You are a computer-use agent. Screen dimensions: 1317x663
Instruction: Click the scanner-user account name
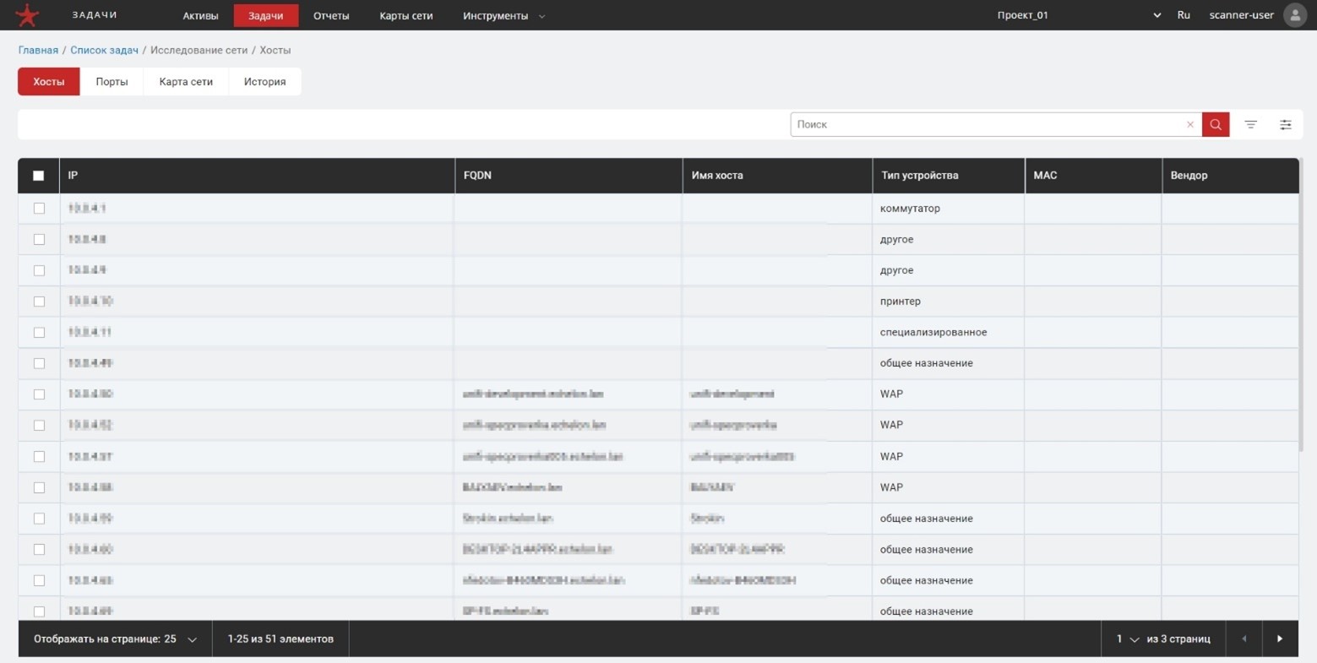point(1241,15)
